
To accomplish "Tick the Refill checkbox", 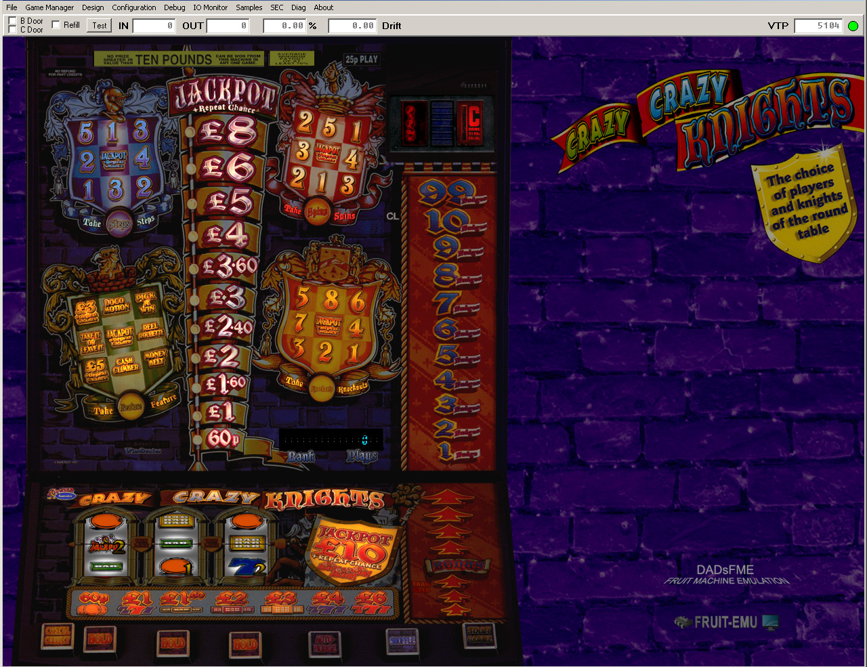I will [x=56, y=25].
